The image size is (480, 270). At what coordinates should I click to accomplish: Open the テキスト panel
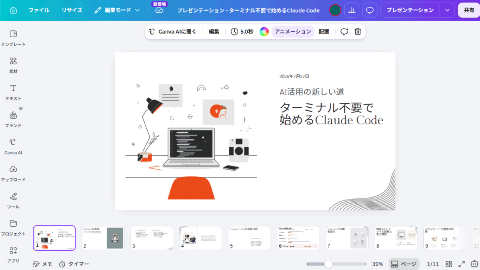coord(13,92)
